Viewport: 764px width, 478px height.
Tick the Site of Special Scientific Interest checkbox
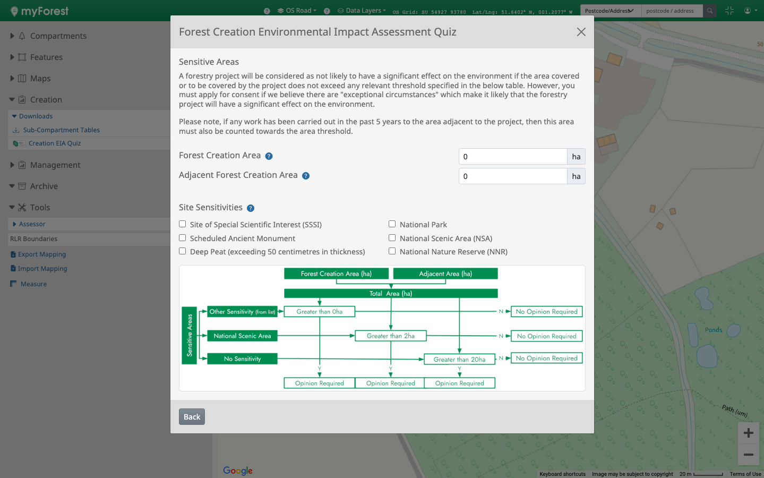coord(183,224)
